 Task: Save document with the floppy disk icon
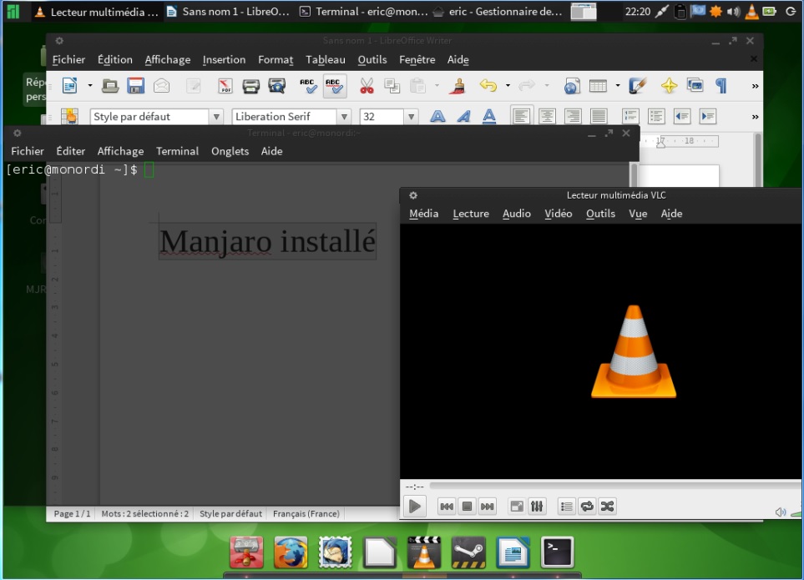(x=135, y=86)
